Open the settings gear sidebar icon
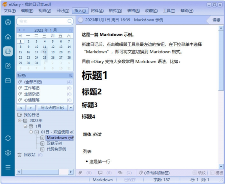 [x=8, y=153]
